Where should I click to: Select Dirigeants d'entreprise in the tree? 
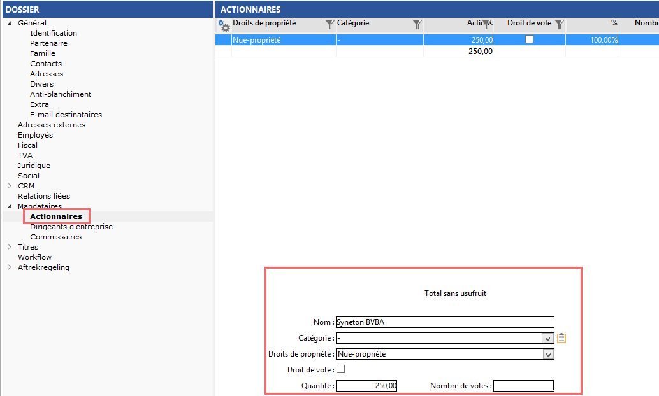click(71, 227)
